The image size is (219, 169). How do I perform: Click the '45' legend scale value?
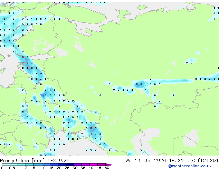click(x=99, y=168)
